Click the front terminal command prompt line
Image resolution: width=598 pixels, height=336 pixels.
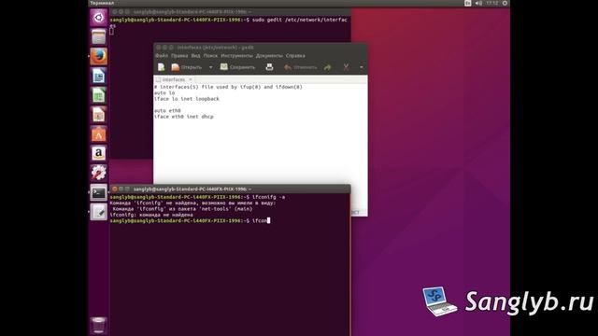click(x=190, y=220)
